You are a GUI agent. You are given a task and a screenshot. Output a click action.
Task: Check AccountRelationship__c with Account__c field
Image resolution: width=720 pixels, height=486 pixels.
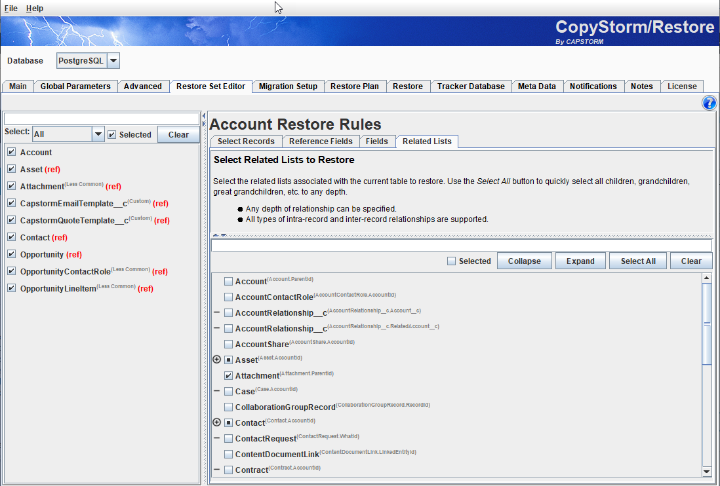point(228,312)
